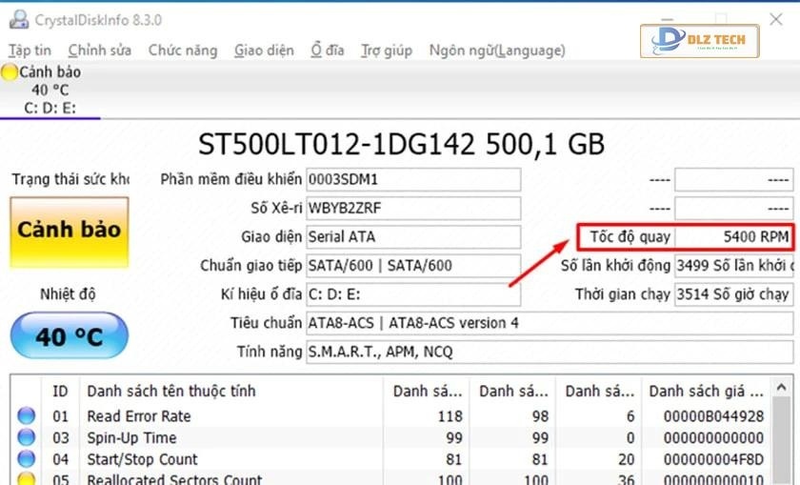The image size is (800, 485).
Task: Select the Spin-Up Time row text
Action: coord(131,437)
